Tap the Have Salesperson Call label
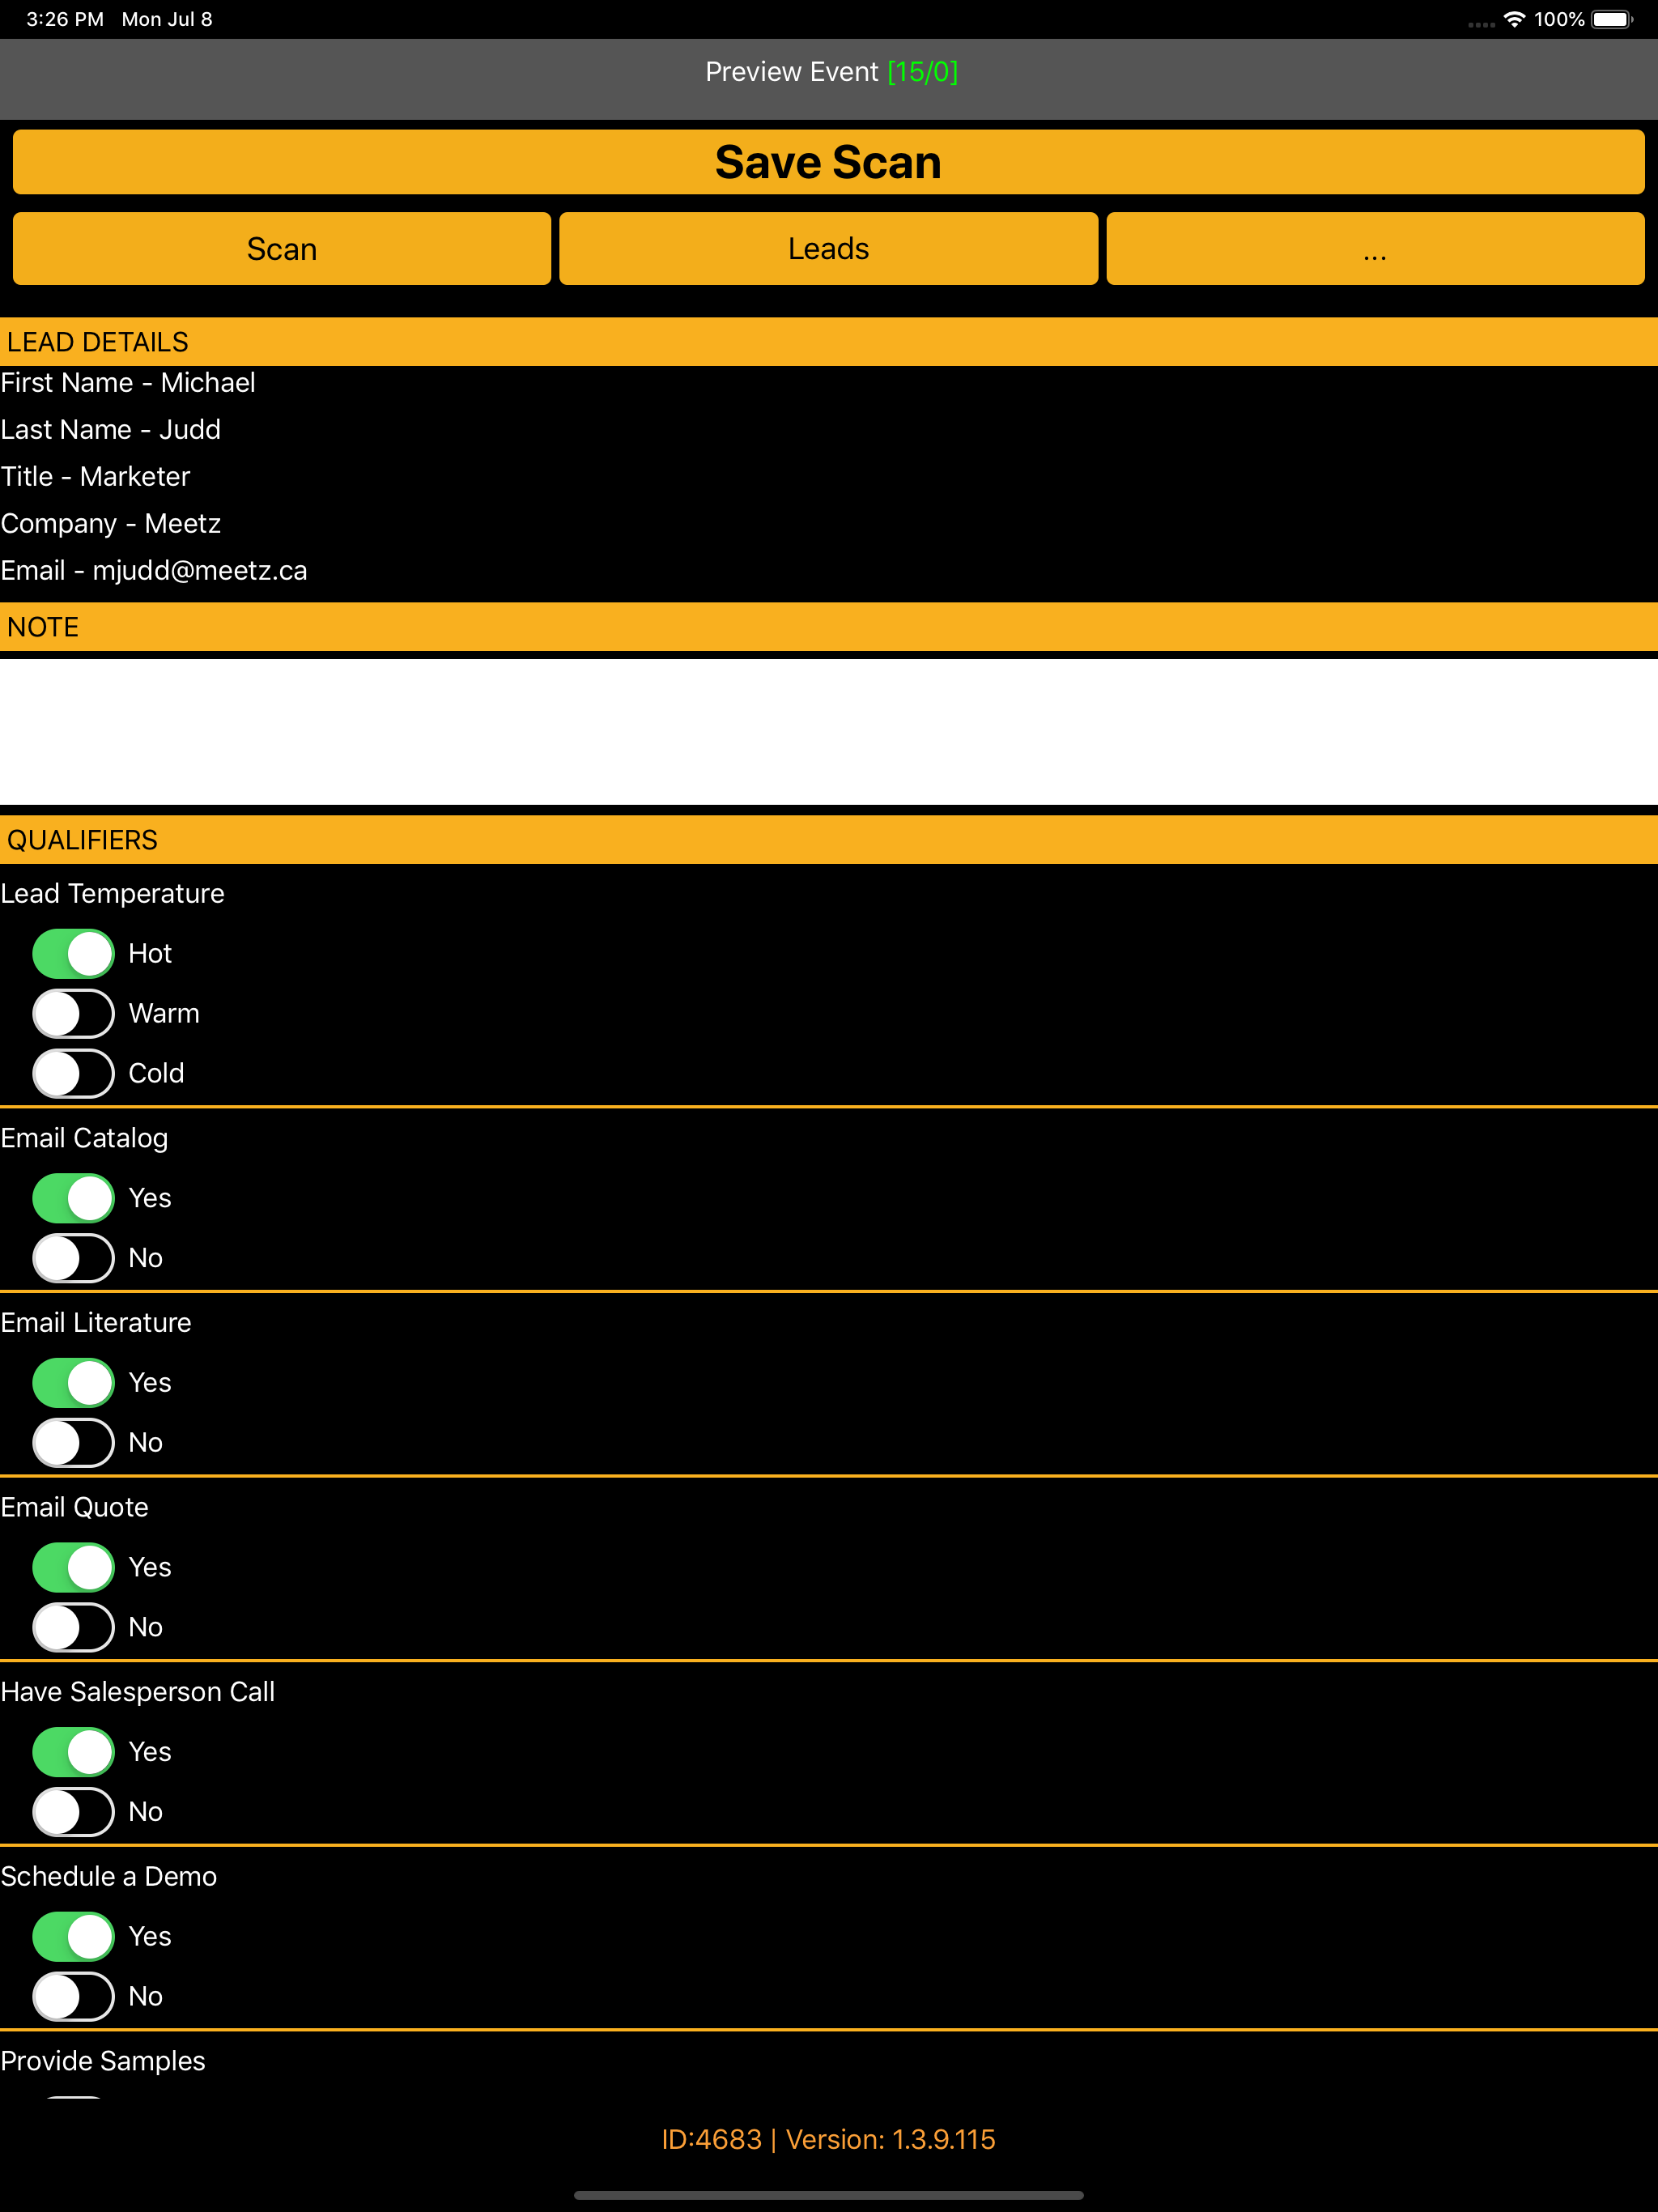Screen dimensions: 1658x2212 coord(138,1692)
